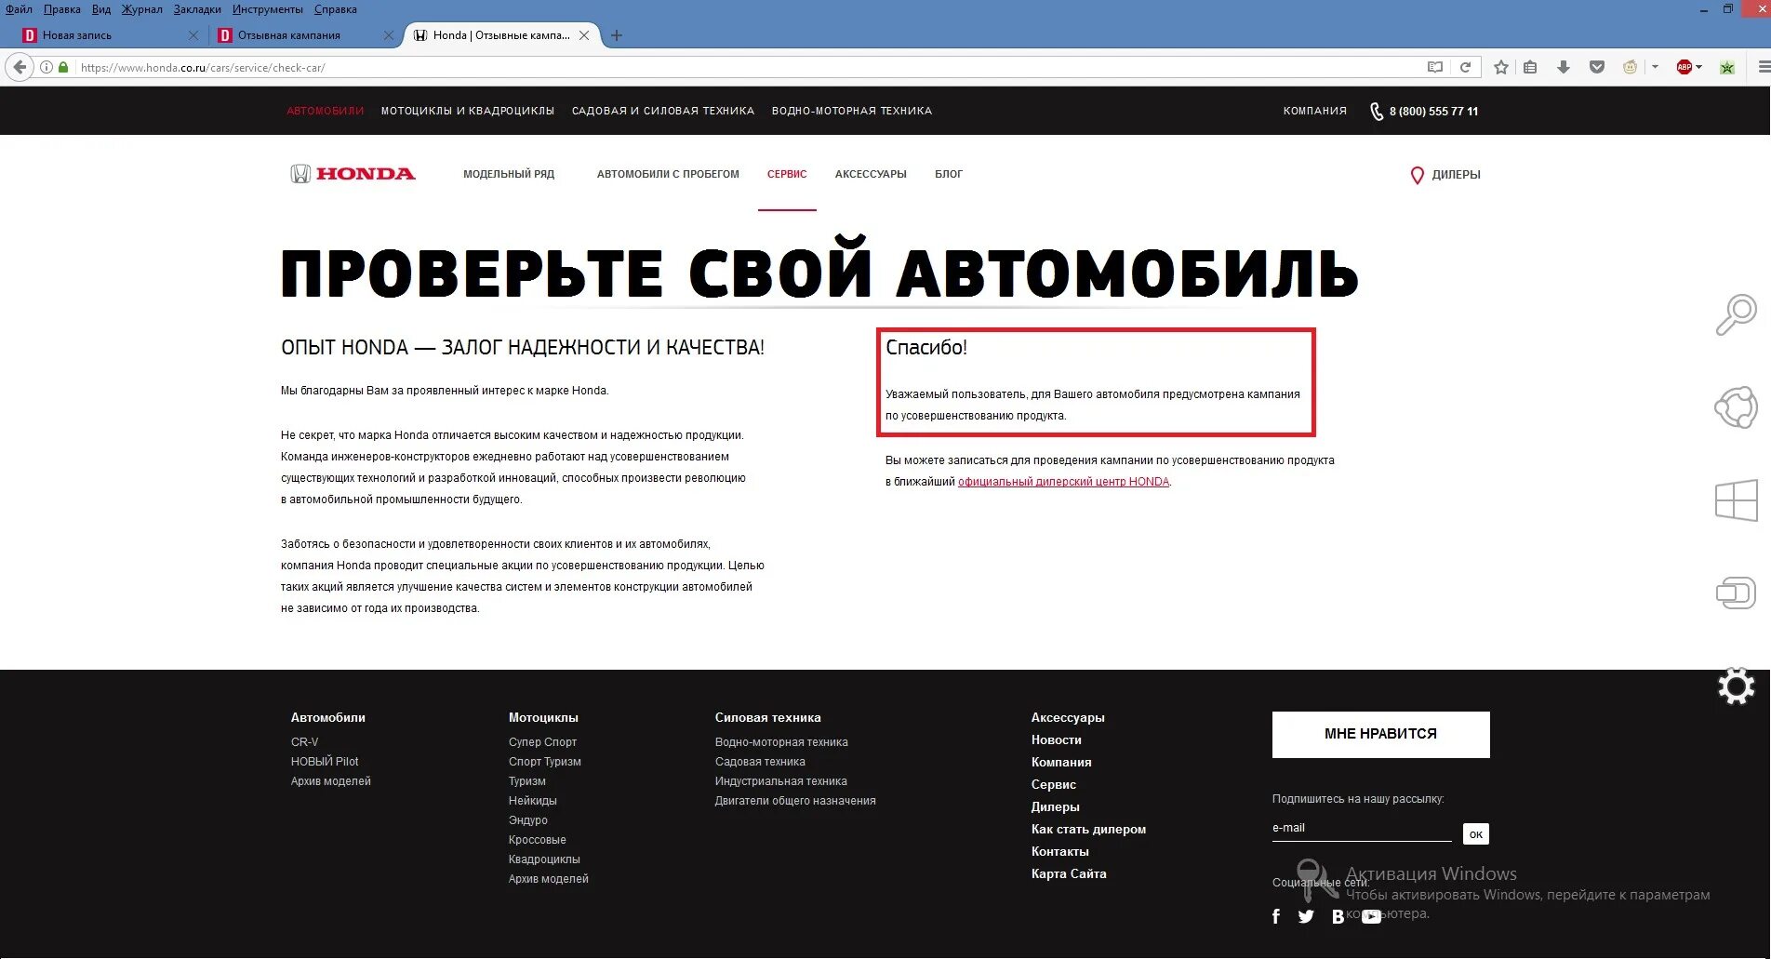Image resolution: width=1771 pixels, height=959 pixels.
Task: Open Двигатели общего назначения footer link
Action: [795, 801]
